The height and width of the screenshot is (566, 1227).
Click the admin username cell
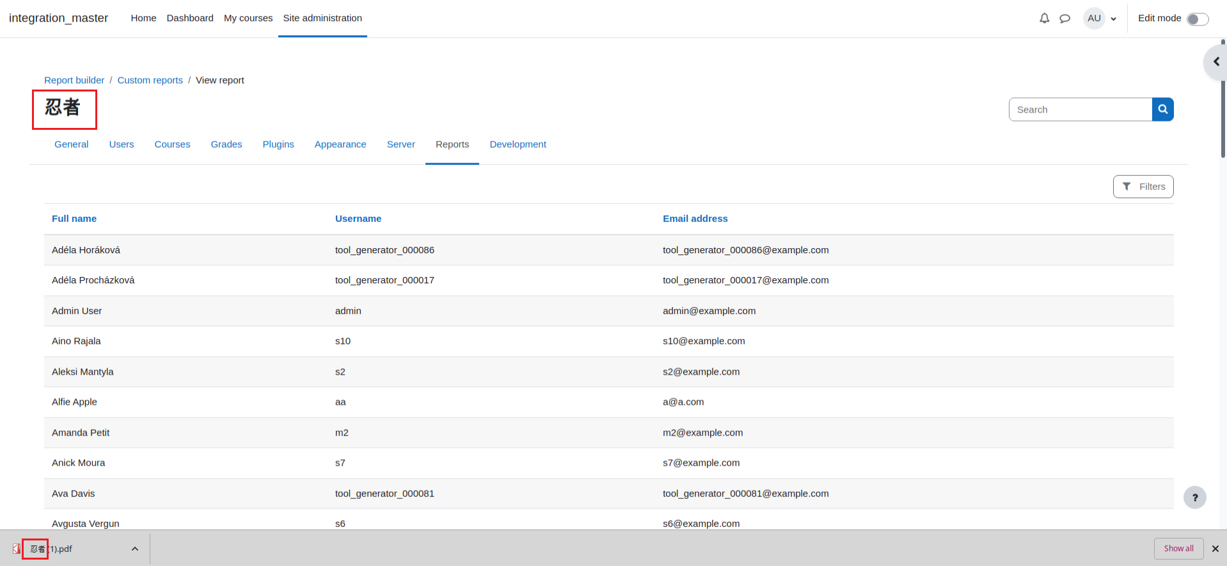pyautogui.click(x=348, y=311)
